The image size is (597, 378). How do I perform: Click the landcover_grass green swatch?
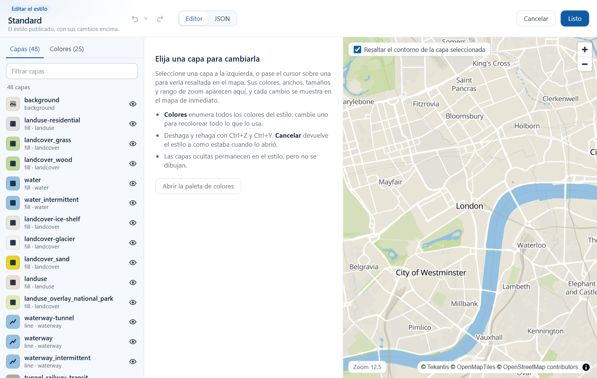click(x=13, y=144)
